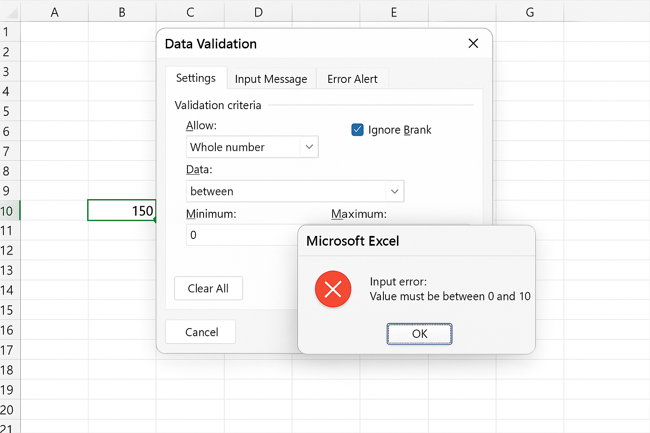Open the Error Alert tab
The width and height of the screenshot is (650, 433).
click(352, 79)
